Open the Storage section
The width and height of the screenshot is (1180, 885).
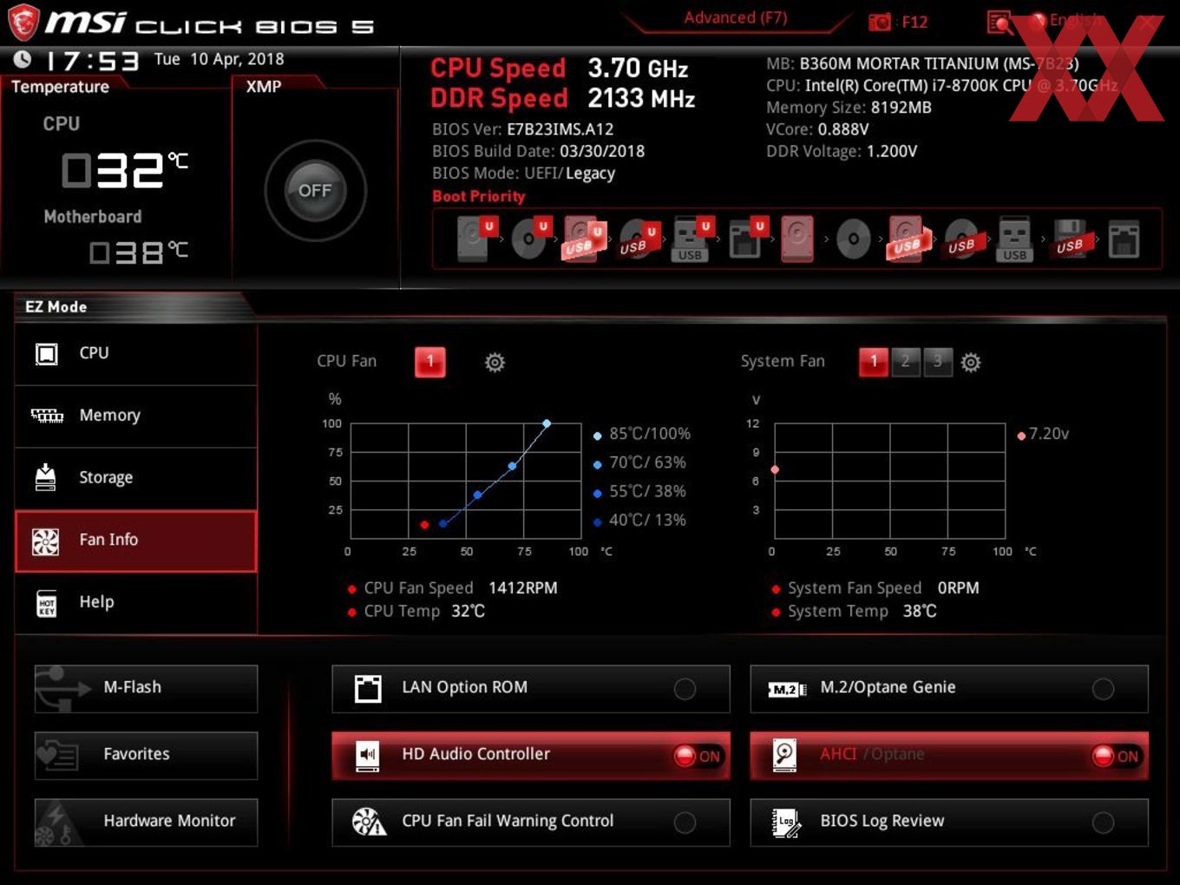tap(136, 477)
